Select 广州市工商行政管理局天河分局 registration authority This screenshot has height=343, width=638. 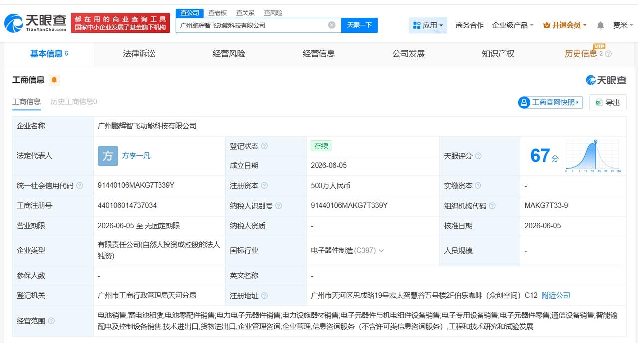pyautogui.click(x=147, y=296)
